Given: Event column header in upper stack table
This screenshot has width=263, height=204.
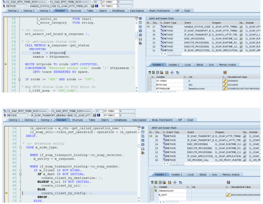Looking at the screenshot, I should pyautogui.click(x=198, y=23).
